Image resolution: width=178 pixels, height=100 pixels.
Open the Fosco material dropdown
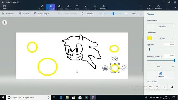point(161,66)
